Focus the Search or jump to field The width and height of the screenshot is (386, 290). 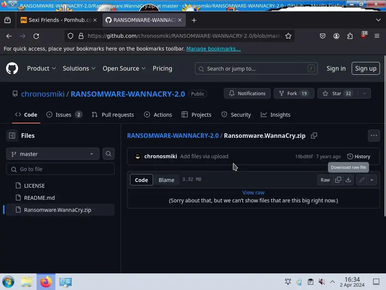[x=256, y=68]
